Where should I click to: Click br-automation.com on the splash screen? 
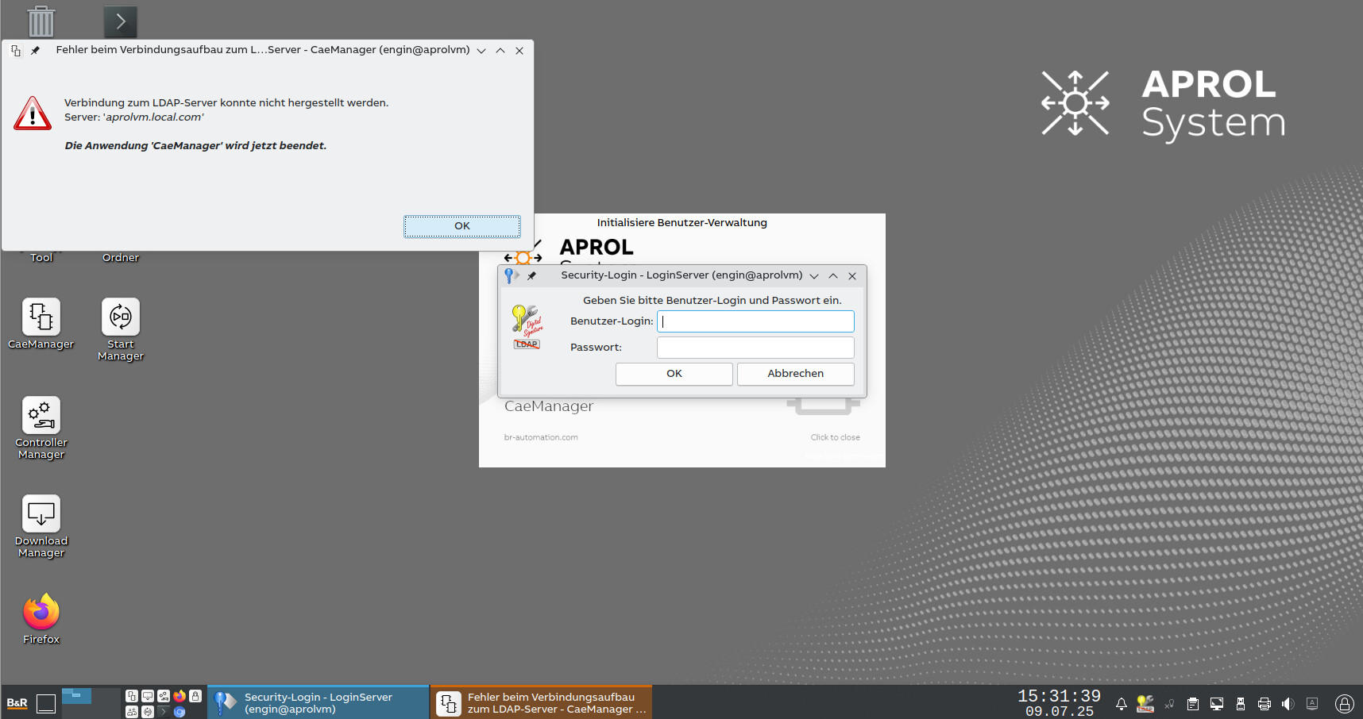tap(541, 437)
